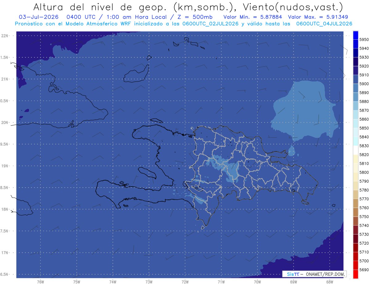Click the legend color band between 5940 and 5950
370x286 pixels.
pos(356,44)
